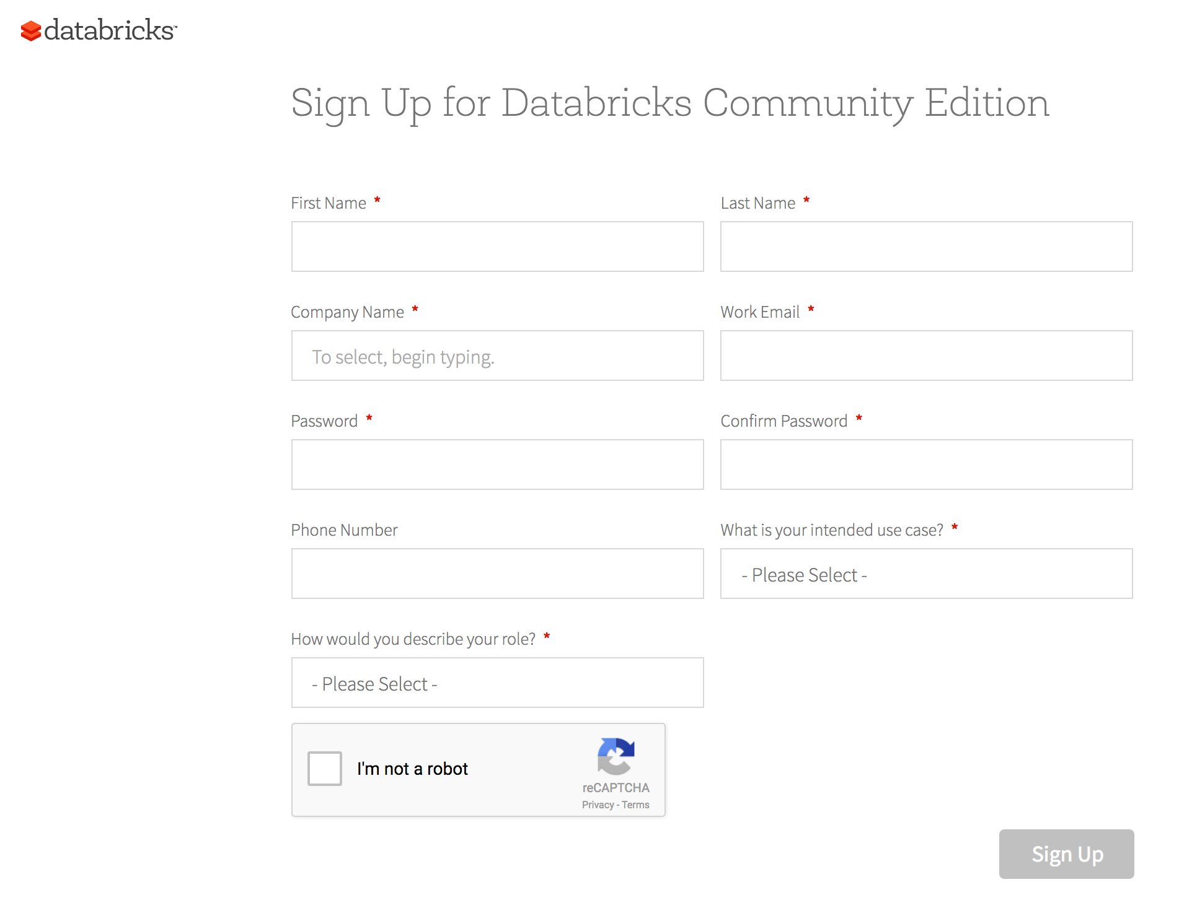Viewport: 1192px width, 908px height.
Task: Select the Password input box
Action: (x=498, y=465)
